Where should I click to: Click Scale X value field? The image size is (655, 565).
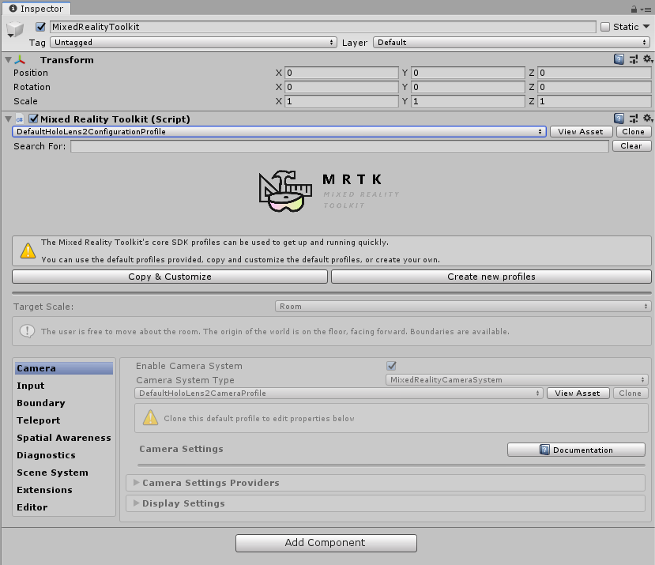pyautogui.click(x=341, y=101)
